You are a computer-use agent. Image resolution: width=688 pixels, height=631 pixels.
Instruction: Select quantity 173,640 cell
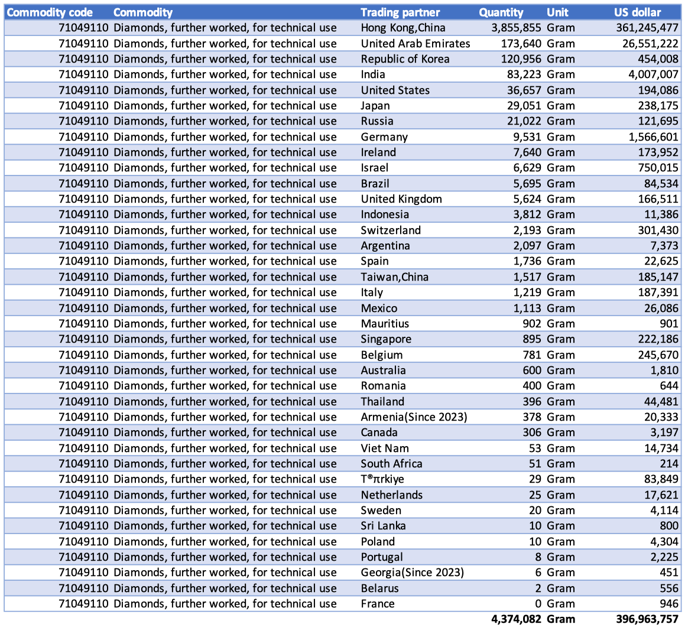tap(521, 44)
